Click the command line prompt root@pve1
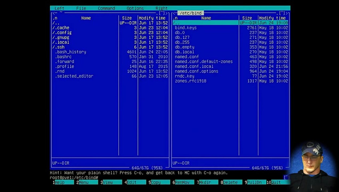339x192 pixels. point(74,178)
